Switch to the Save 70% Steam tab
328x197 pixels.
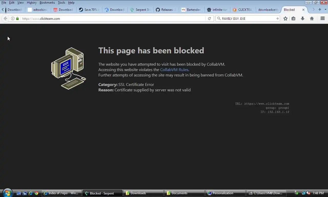click(x=89, y=9)
